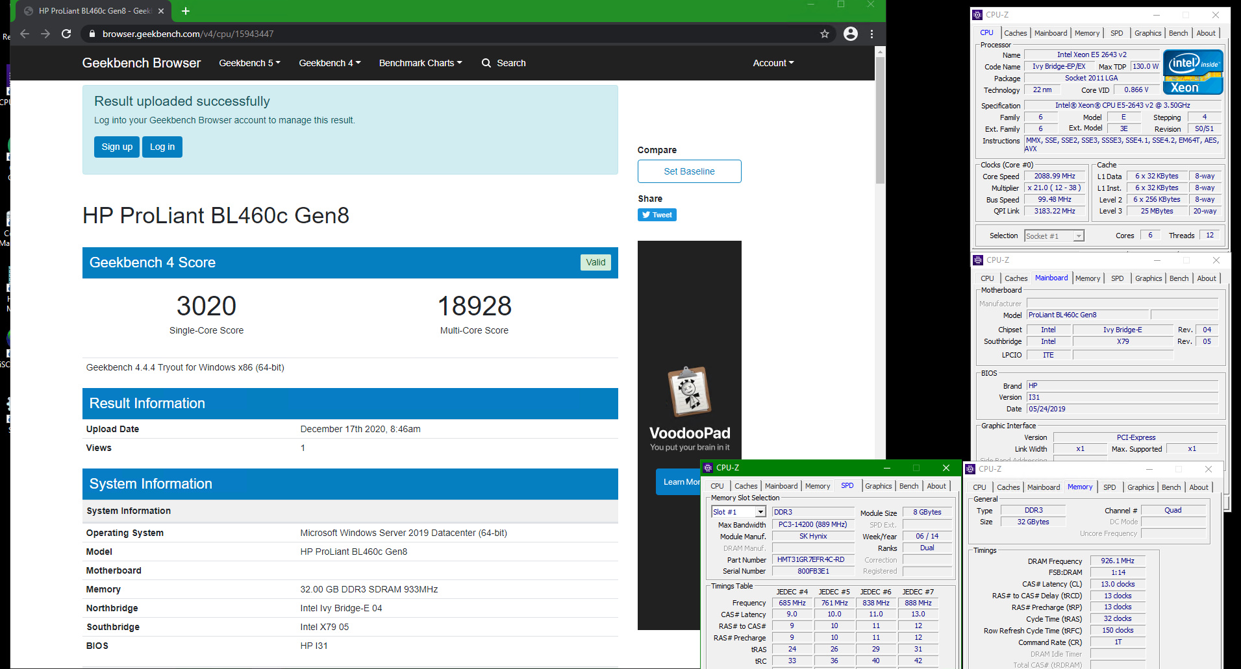Click the browser forward arrow
1241x669 pixels.
pyautogui.click(x=45, y=34)
